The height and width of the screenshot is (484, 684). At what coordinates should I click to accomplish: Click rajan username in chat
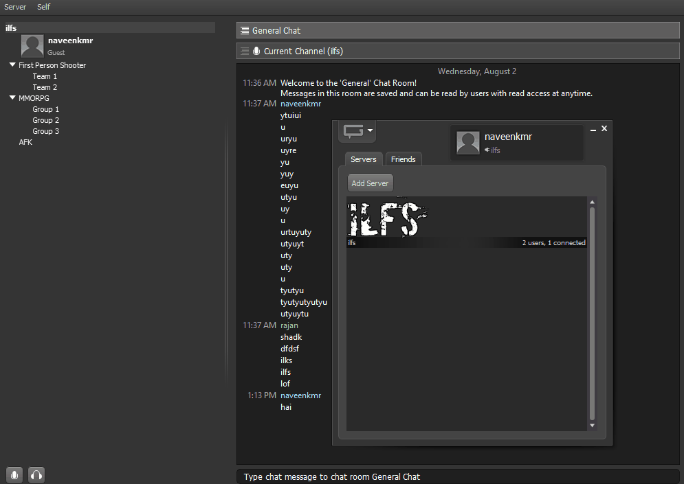click(289, 325)
